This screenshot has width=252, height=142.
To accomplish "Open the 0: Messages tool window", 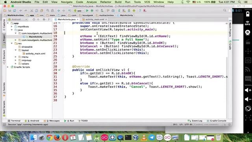I will tap(52, 121).
